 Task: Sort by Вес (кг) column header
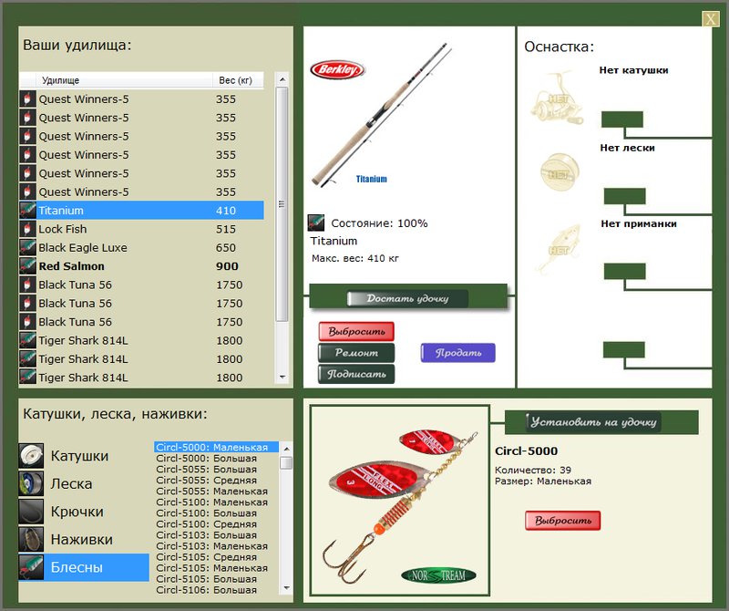pos(238,80)
